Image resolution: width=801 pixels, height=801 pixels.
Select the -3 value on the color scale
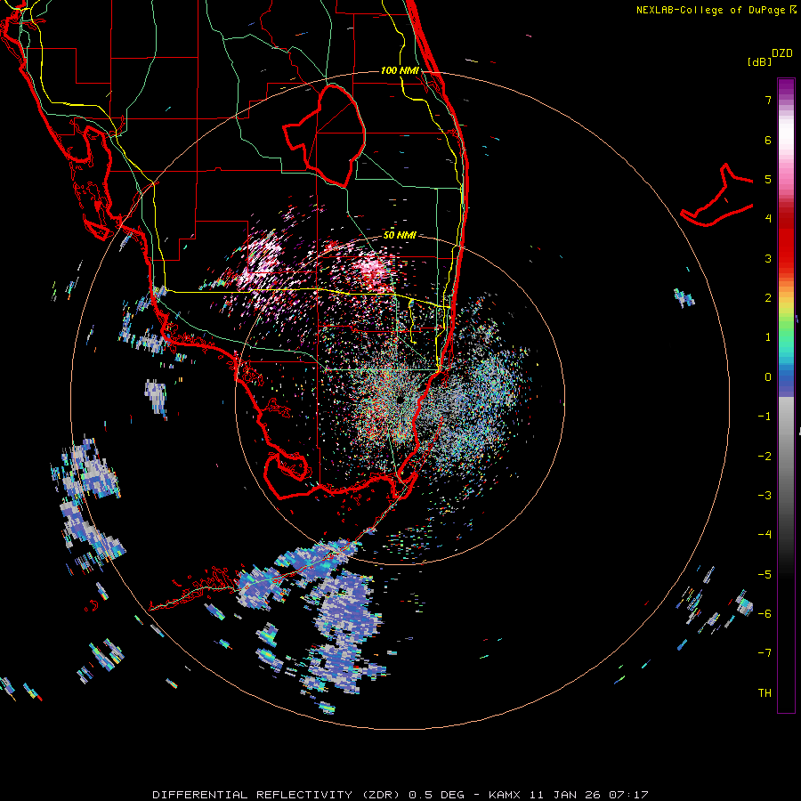pyautogui.click(x=765, y=496)
